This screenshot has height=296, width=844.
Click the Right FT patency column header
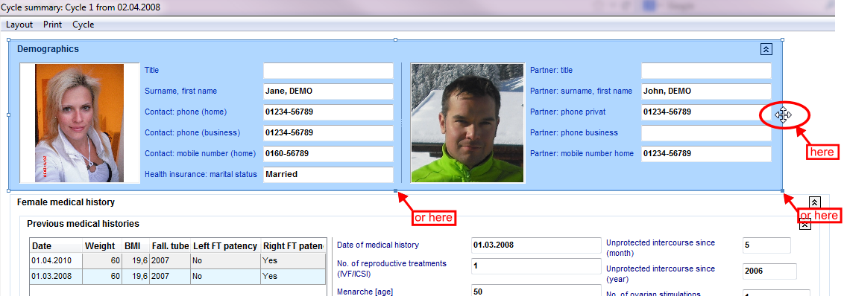click(x=293, y=246)
